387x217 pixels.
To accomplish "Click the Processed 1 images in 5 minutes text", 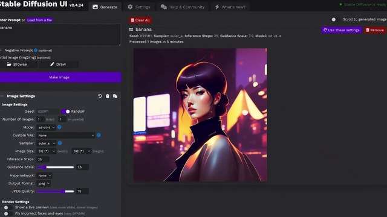I will [x=156, y=42].
